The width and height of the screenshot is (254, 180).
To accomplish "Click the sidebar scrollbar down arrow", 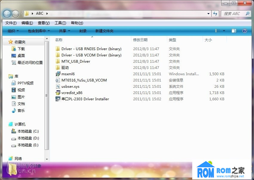I will coord(47,159).
